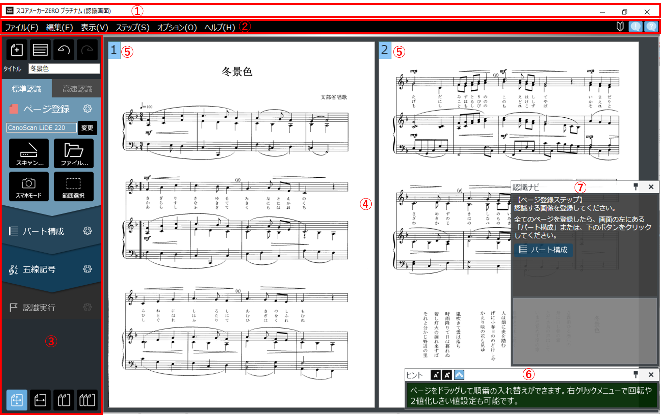Open the オプション(O) menu
The width and height of the screenshot is (661, 415).
pos(177,27)
